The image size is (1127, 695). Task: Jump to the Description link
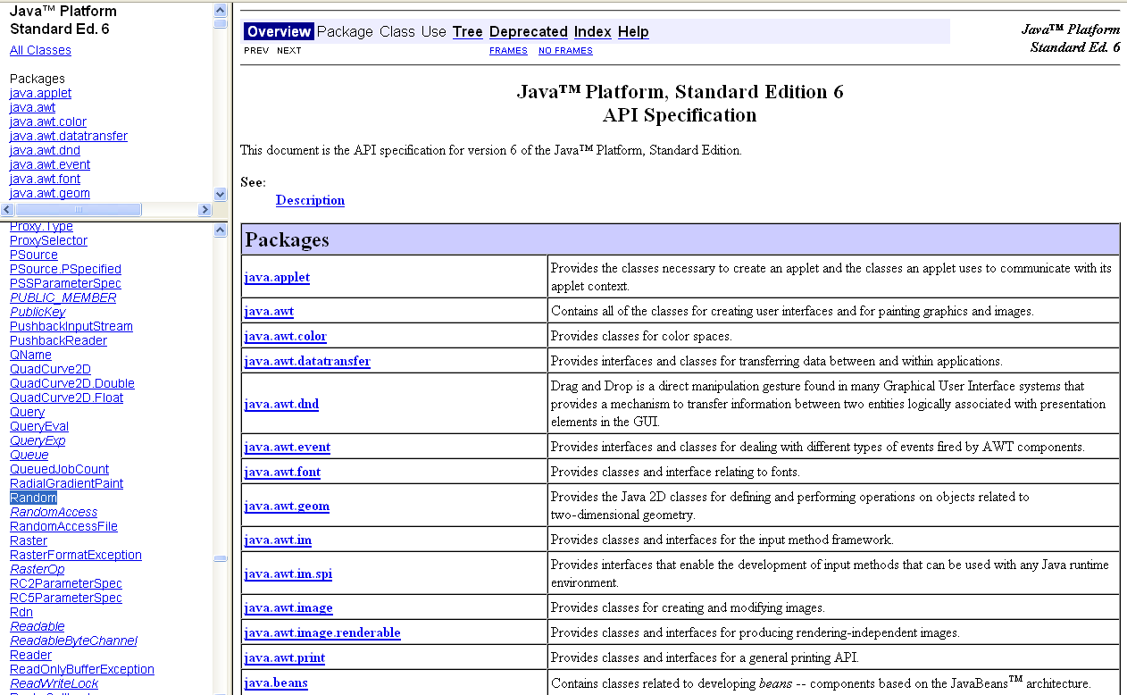coord(310,200)
